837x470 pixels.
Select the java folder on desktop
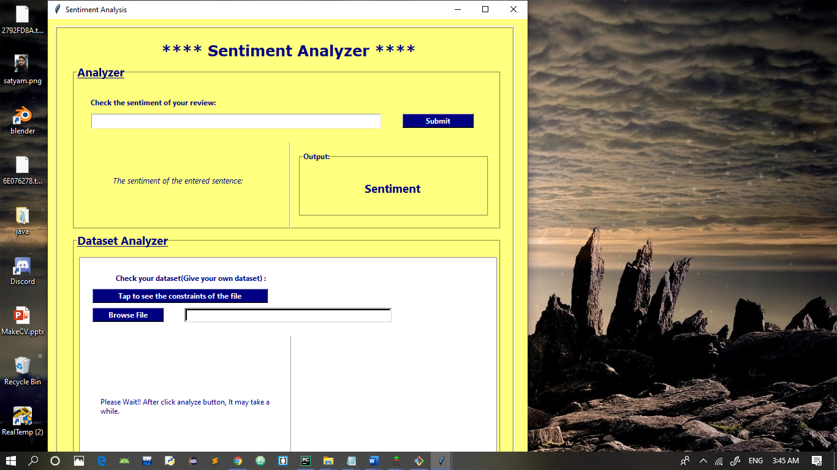[23, 221]
